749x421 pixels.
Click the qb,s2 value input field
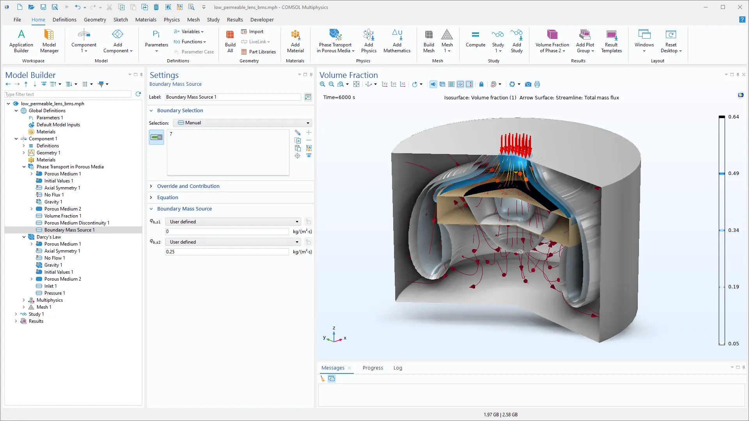[227, 252]
